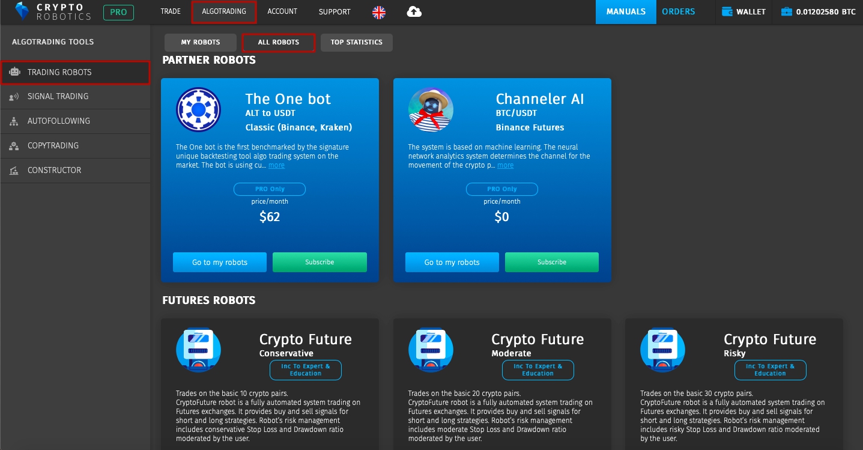Click PRO Only badge on The One bot
This screenshot has height=450, width=863.
(x=270, y=189)
